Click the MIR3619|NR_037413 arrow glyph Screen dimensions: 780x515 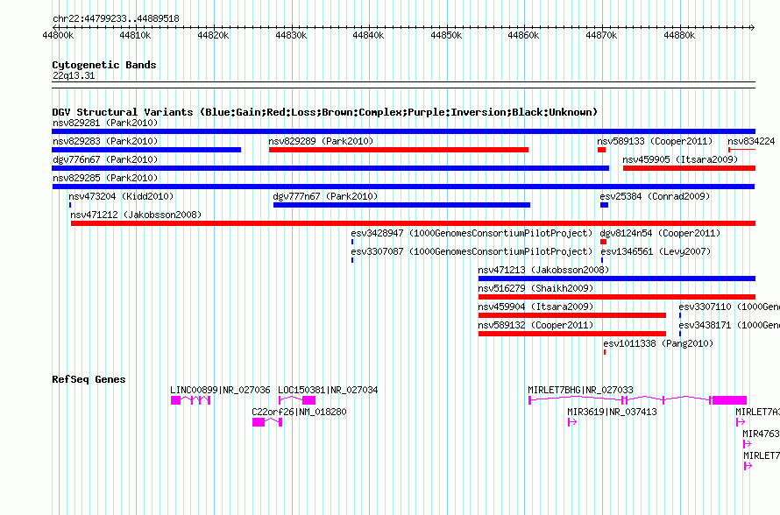[572, 422]
